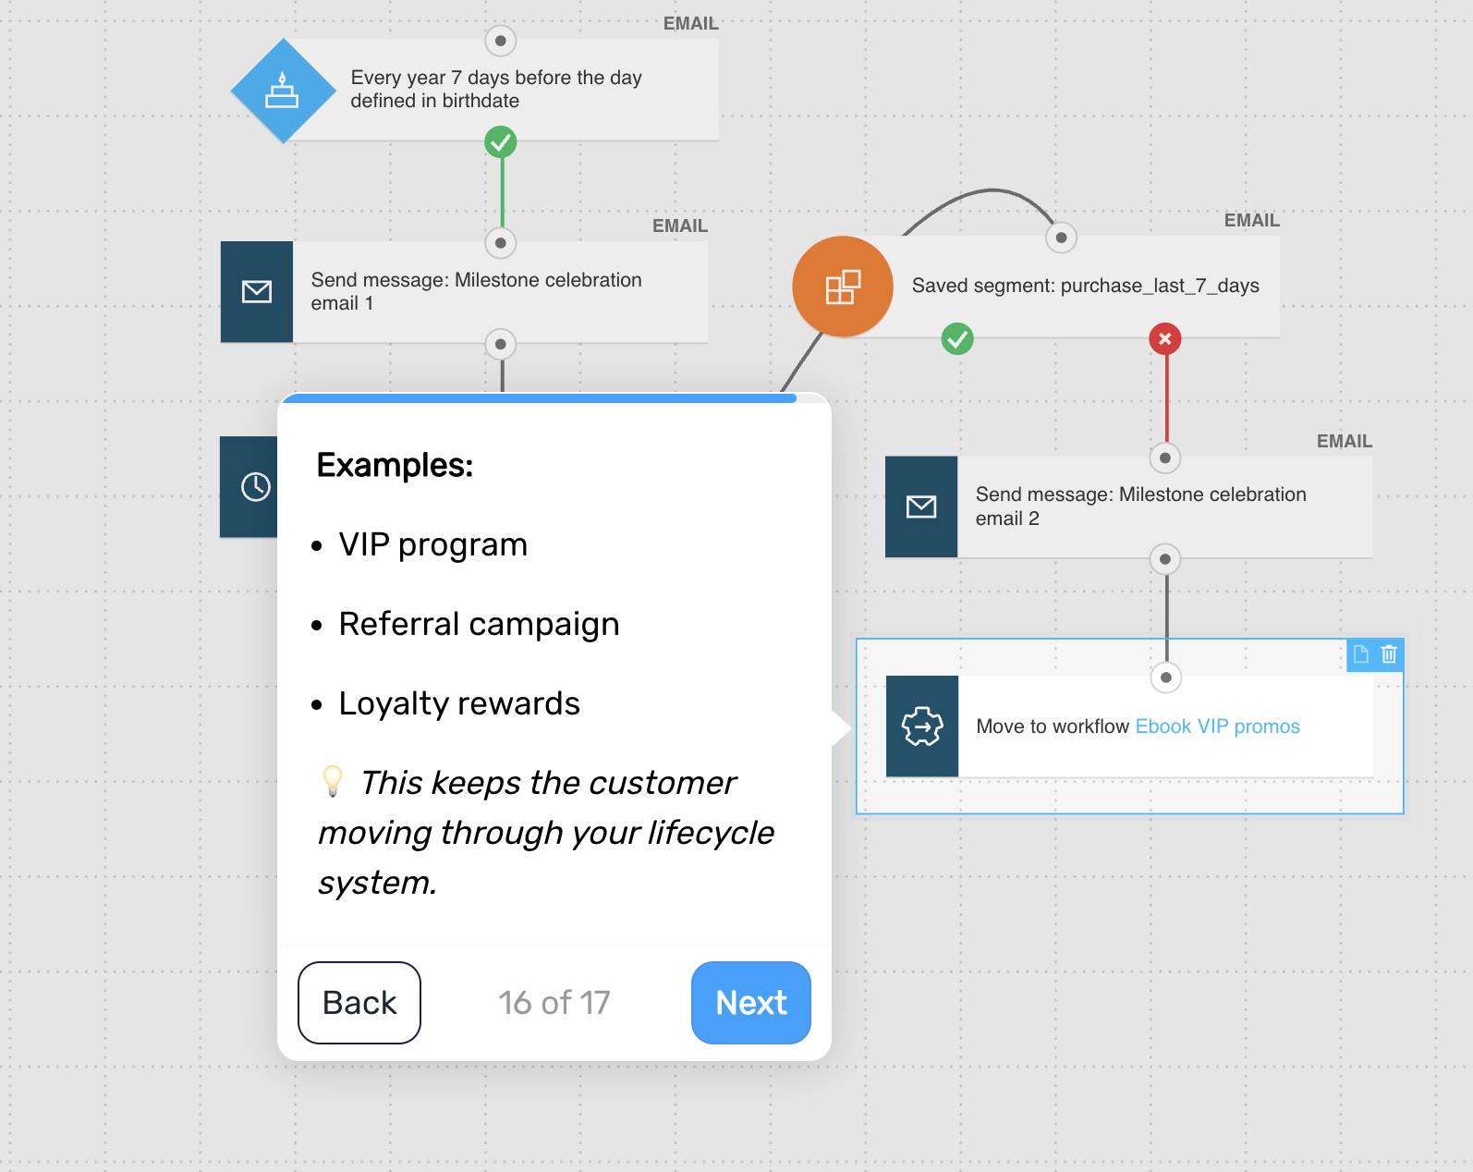Click top connector of Milestone email 2
The image size is (1473, 1172).
click(x=1165, y=458)
